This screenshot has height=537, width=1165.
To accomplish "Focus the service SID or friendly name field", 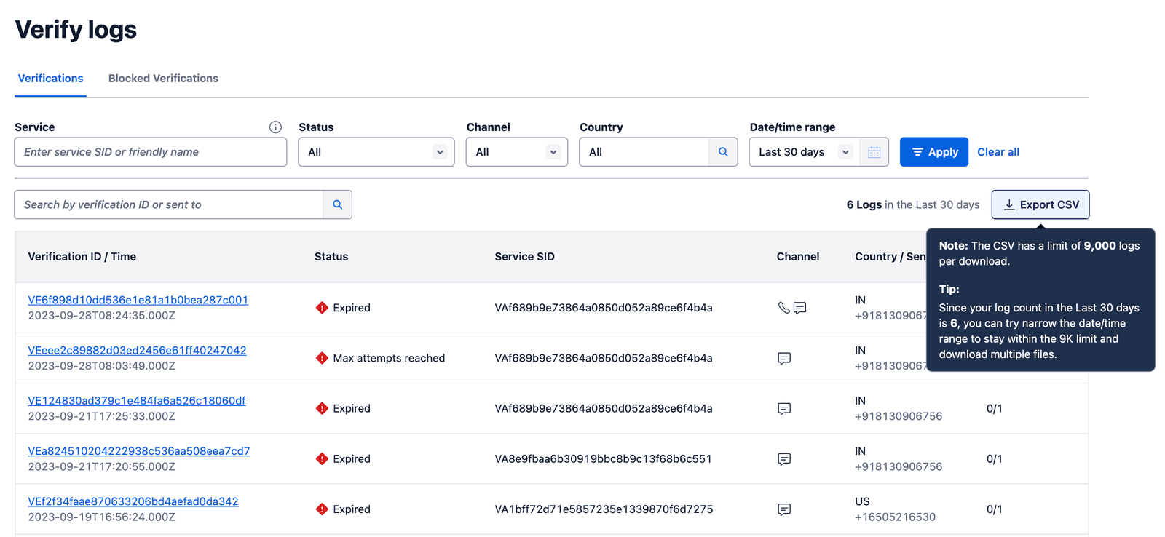I will pyautogui.click(x=150, y=152).
